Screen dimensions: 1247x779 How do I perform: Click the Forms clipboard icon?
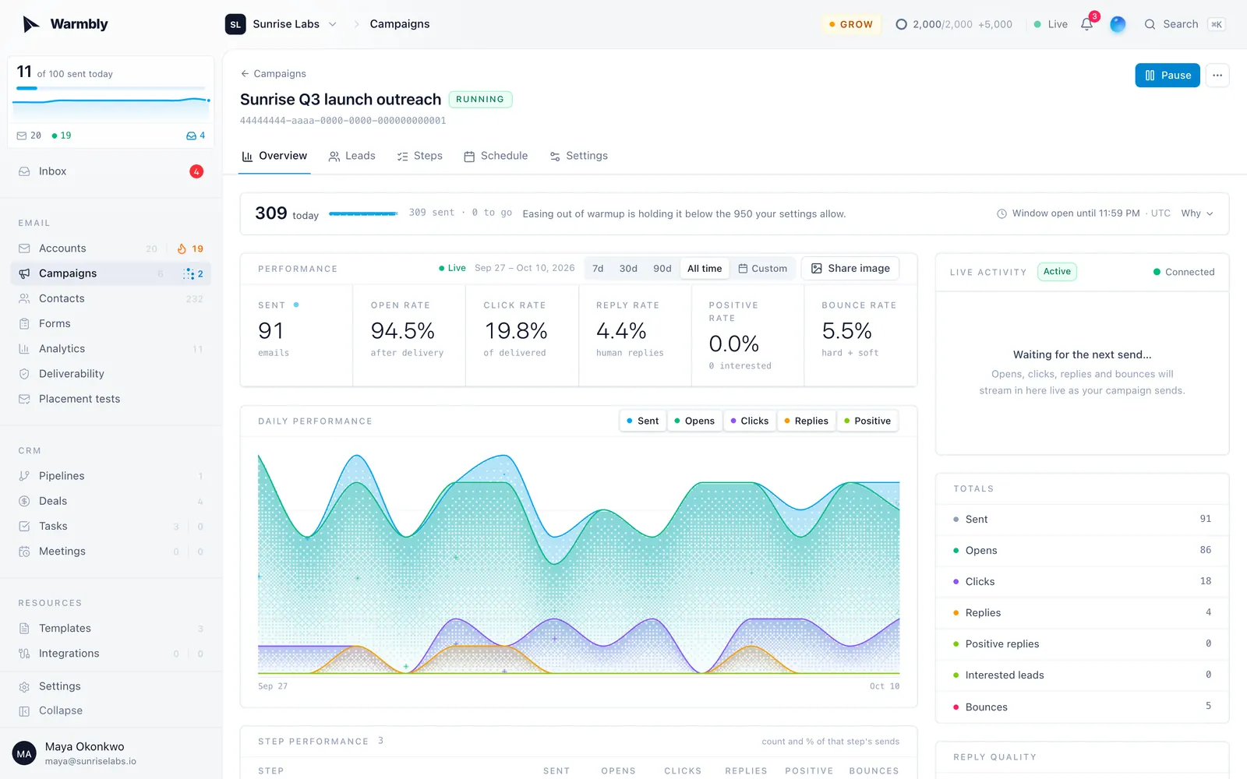[24, 323]
